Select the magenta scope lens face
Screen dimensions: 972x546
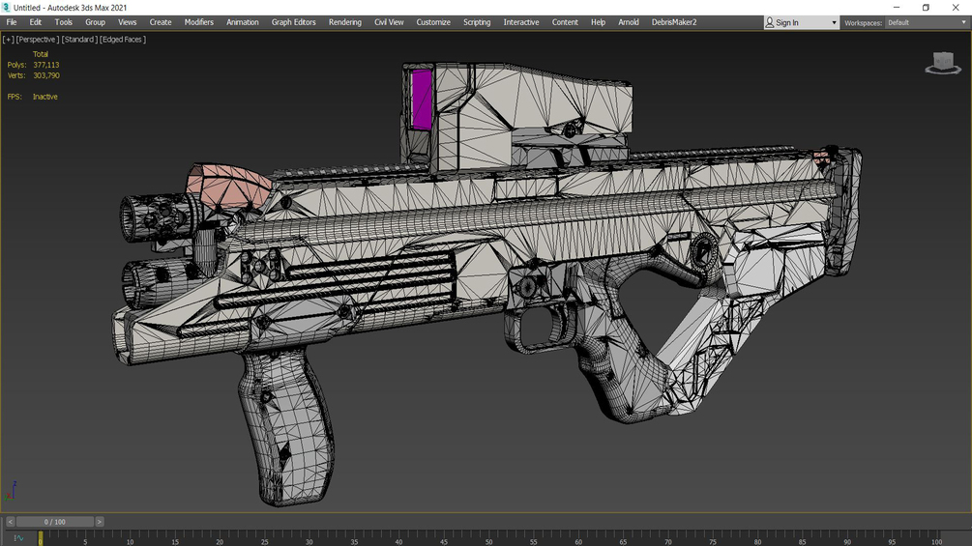pos(422,99)
